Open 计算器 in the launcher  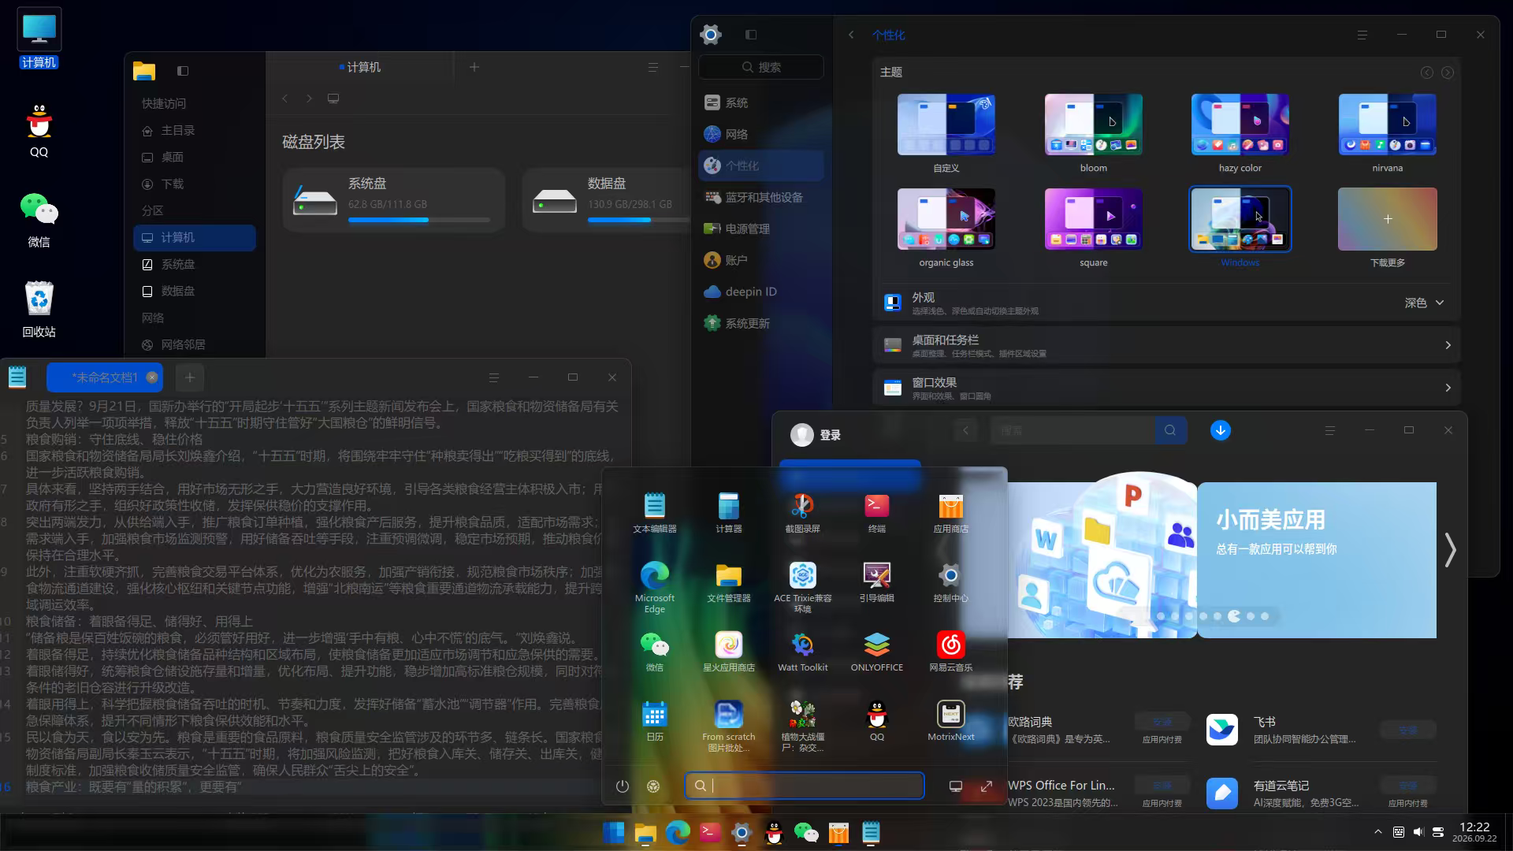pyautogui.click(x=728, y=512)
